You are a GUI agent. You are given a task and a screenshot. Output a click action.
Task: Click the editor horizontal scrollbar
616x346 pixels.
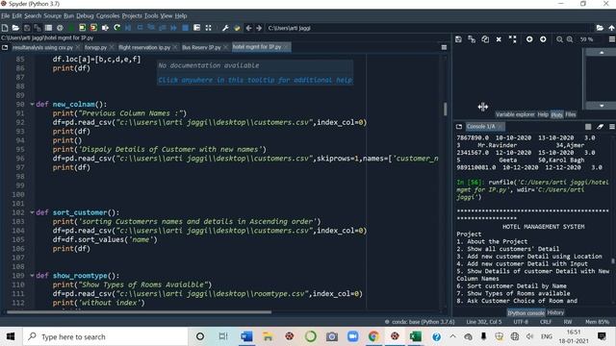pyautogui.click(x=139, y=312)
